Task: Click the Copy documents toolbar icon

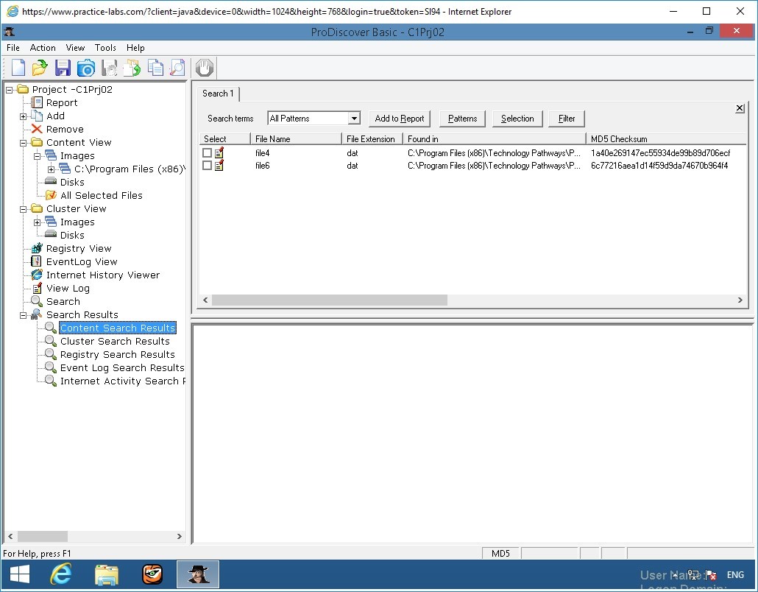Action: (x=155, y=68)
